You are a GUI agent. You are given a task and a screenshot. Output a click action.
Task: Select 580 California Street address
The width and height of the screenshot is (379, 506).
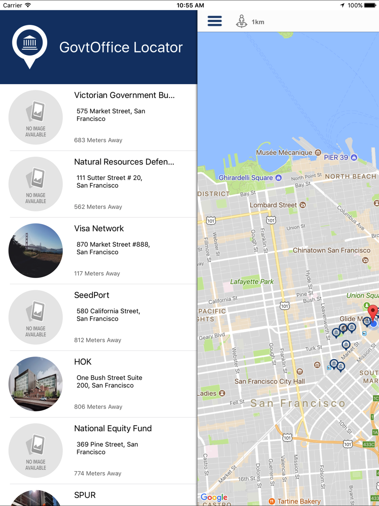coord(108,315)
